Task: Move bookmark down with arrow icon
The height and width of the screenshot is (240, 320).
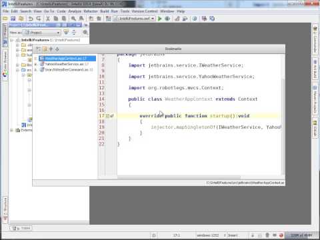Action: click(x=57, y=49)
